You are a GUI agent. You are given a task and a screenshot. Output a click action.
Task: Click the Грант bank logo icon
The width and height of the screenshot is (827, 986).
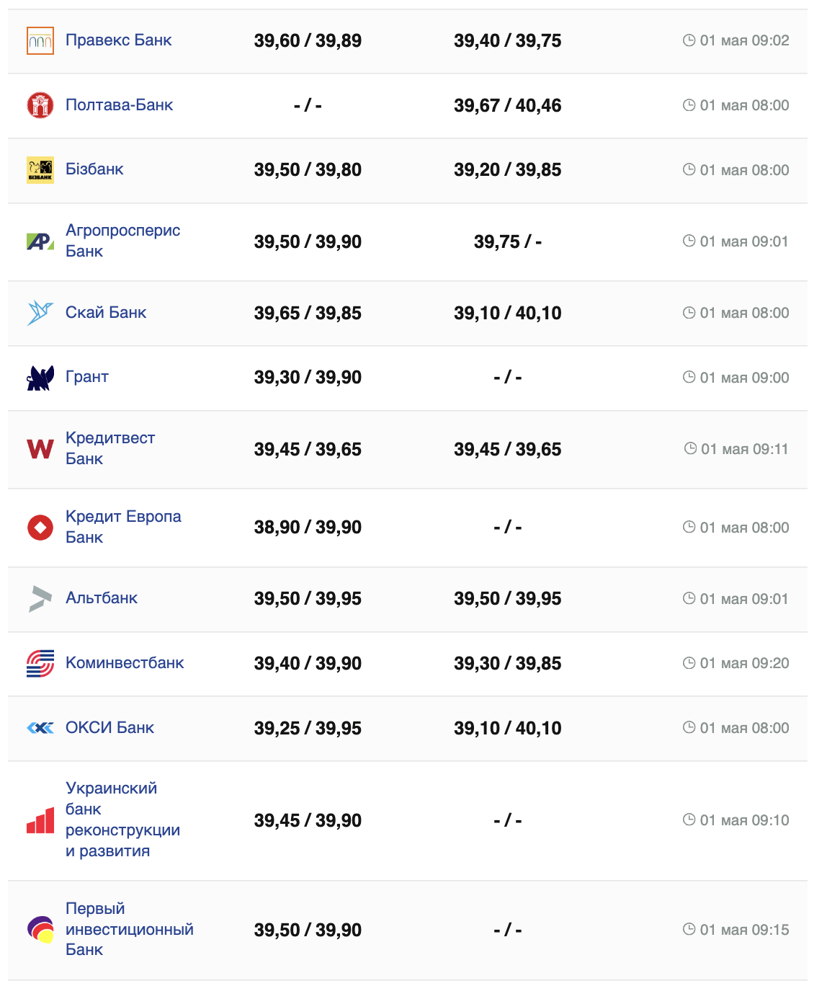40,378
